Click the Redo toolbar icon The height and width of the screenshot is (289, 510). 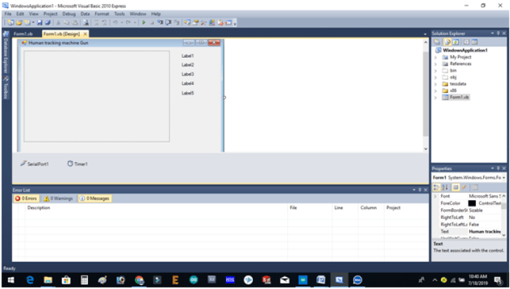pos(128,22)
